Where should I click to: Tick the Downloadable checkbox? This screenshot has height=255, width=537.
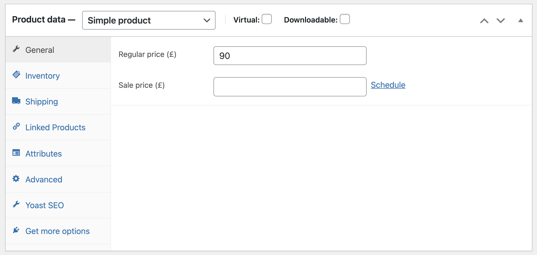click(345, 19)
